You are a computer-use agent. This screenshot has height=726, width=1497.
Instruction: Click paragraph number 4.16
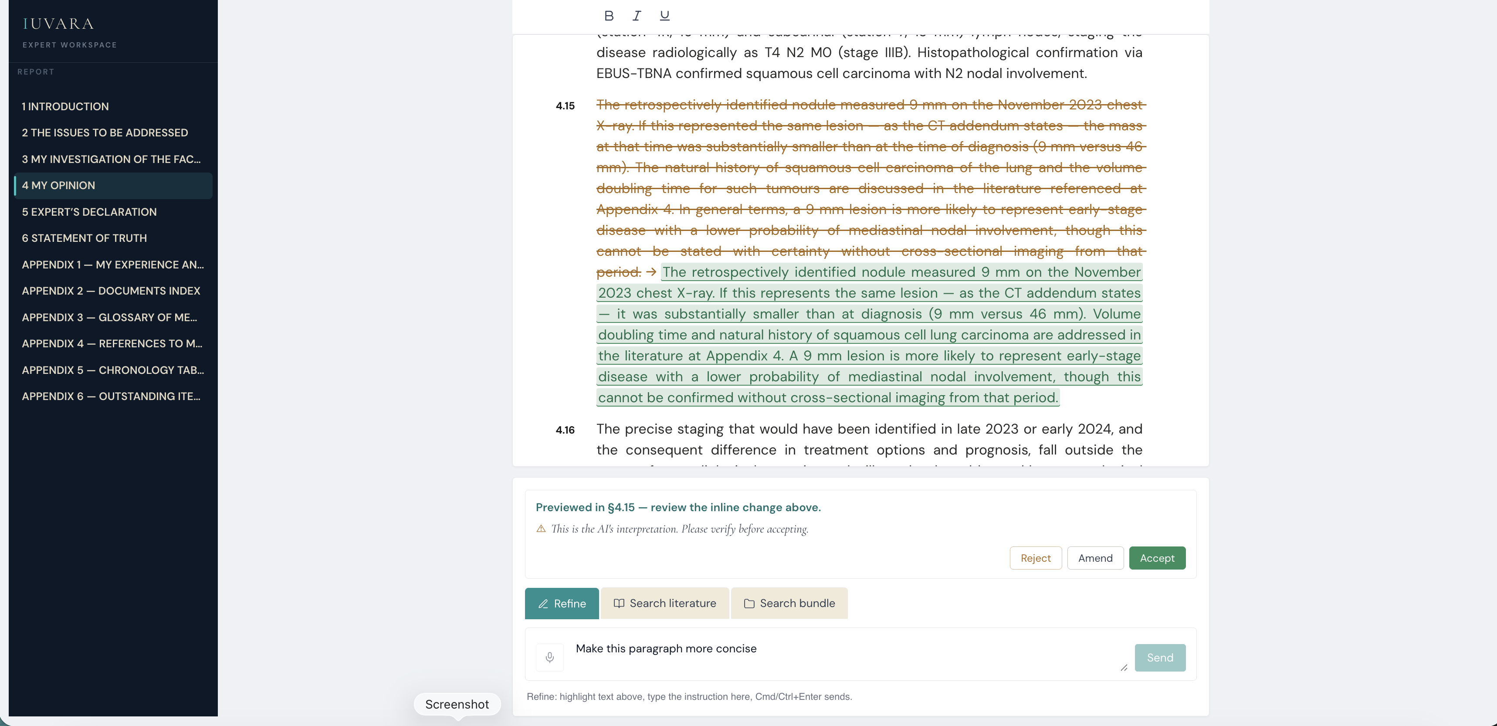pos(565,430)
